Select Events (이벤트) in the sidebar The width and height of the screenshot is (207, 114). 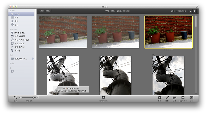21,14
